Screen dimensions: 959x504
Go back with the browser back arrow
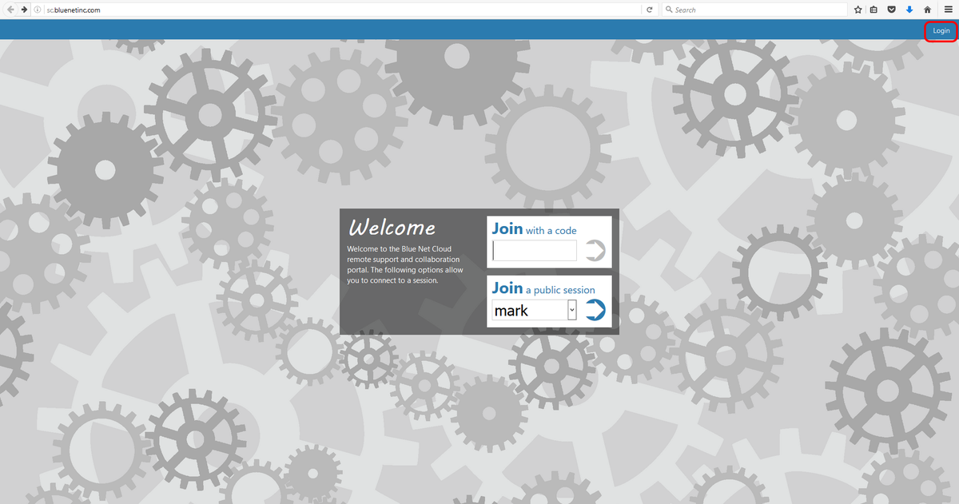tap(10, 10)
